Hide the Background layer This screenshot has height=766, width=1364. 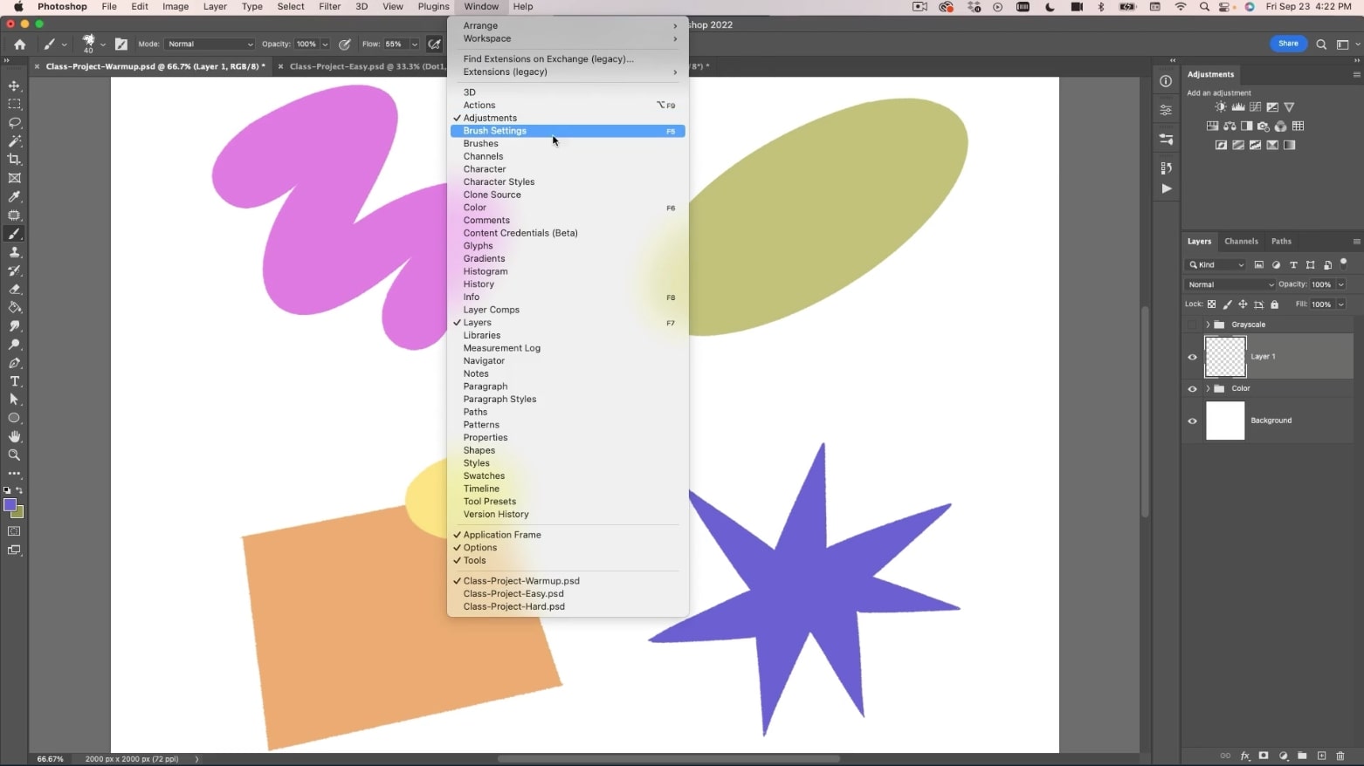[x=1192, y=421]
